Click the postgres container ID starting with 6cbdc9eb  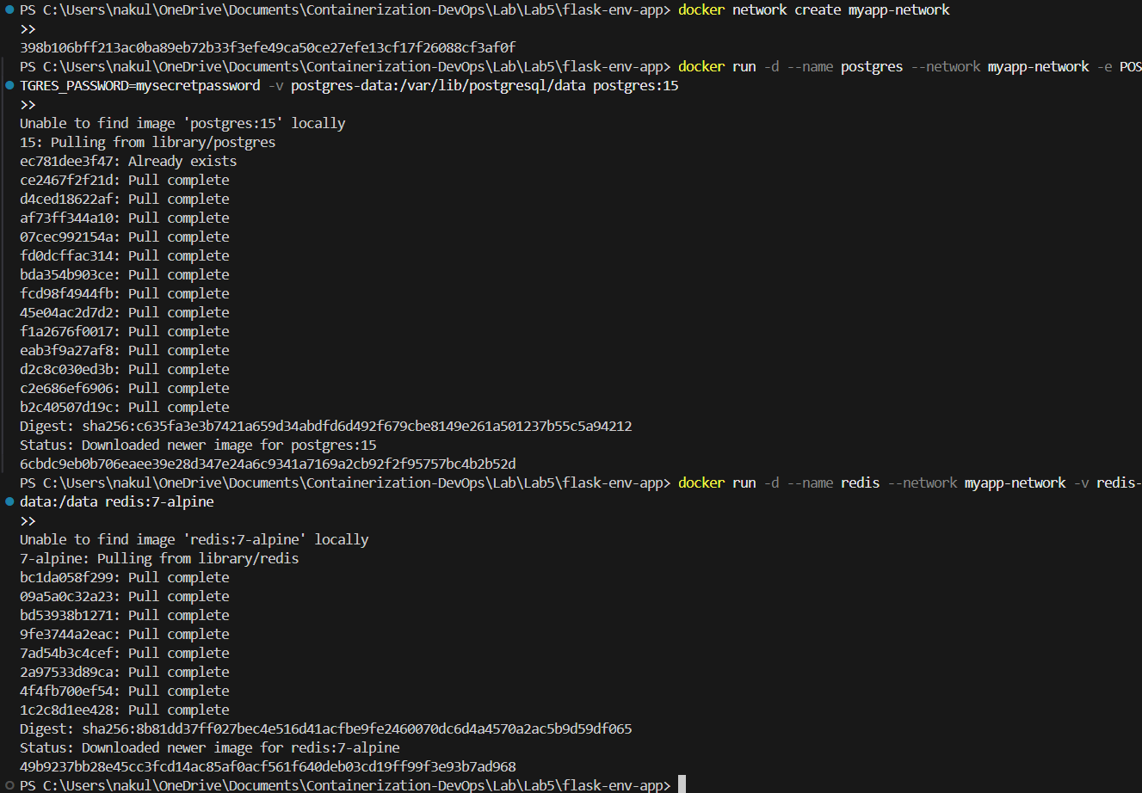coord(267,464)
